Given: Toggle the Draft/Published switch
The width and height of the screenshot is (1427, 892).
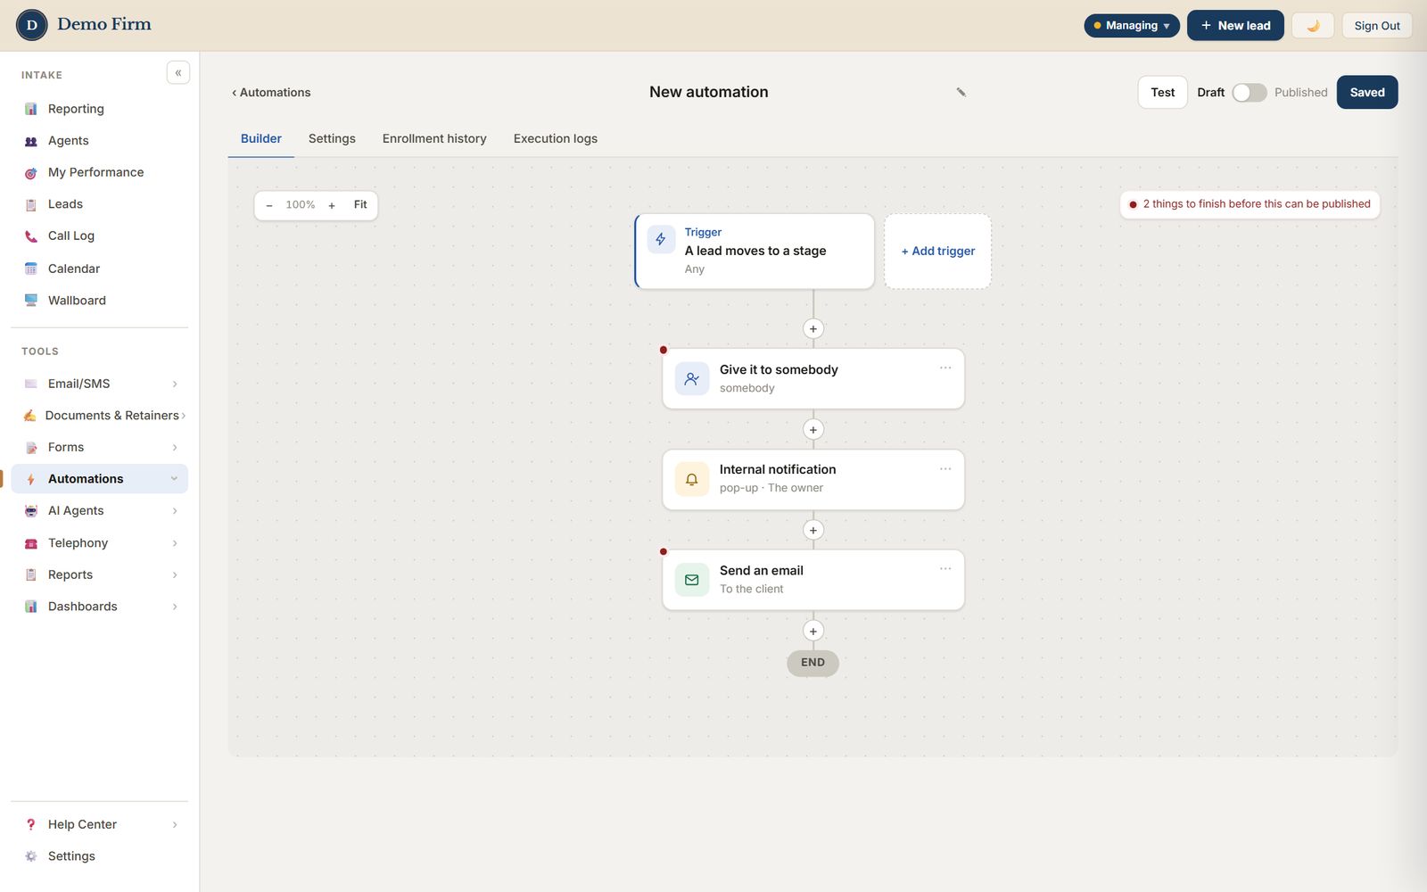Looking at the screenshot, I should 1250,93.
